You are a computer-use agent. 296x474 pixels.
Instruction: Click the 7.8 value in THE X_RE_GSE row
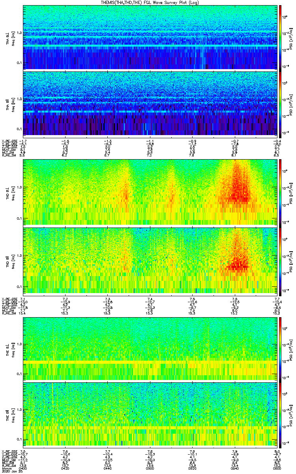point(150,451)
